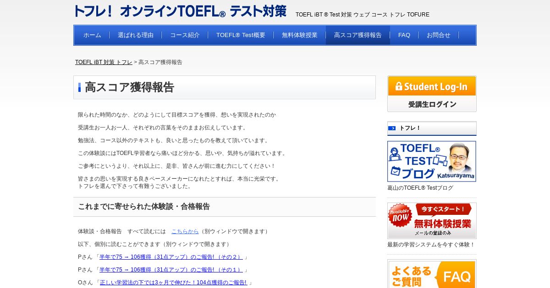This screenshot has width=550, height=288.
Task: Go to コース紹介 in navigation bar
Action: tap(185, 35)
